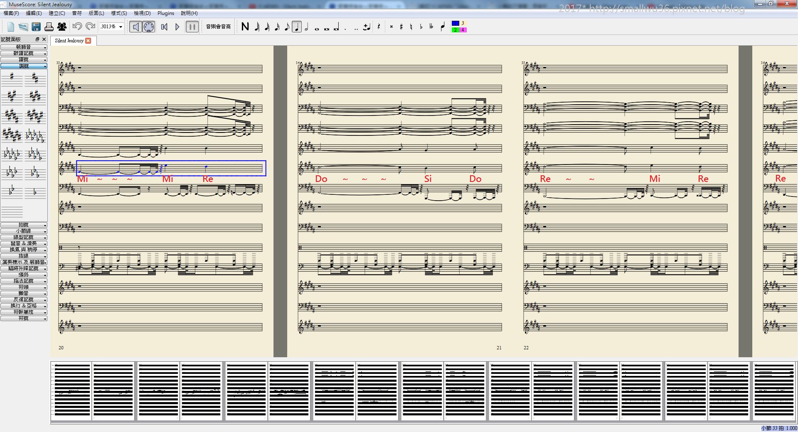Pick the one-flat key signature in palette
Screen dimensions: 798x432
35,192
